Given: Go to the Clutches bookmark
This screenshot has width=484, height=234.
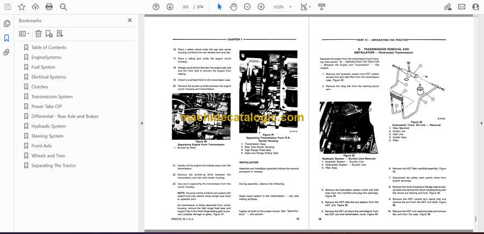Looking at the screenshot, I should coord(39,87).
